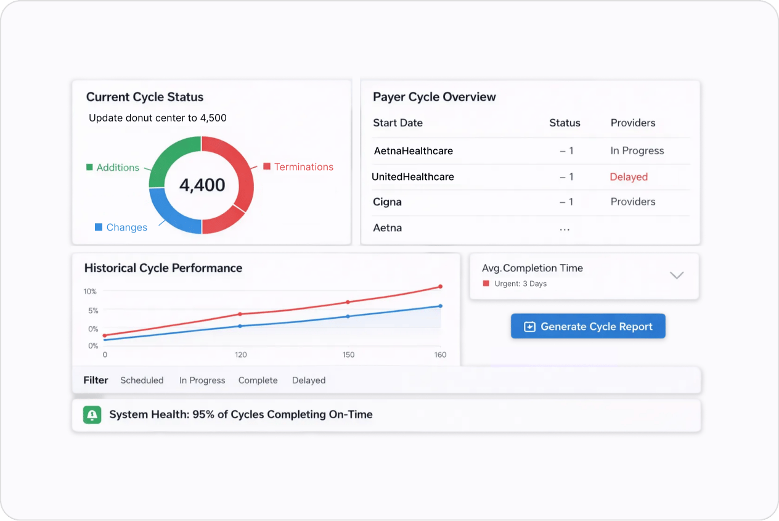Select the In Progress filter tab

[x=202, y=380]
